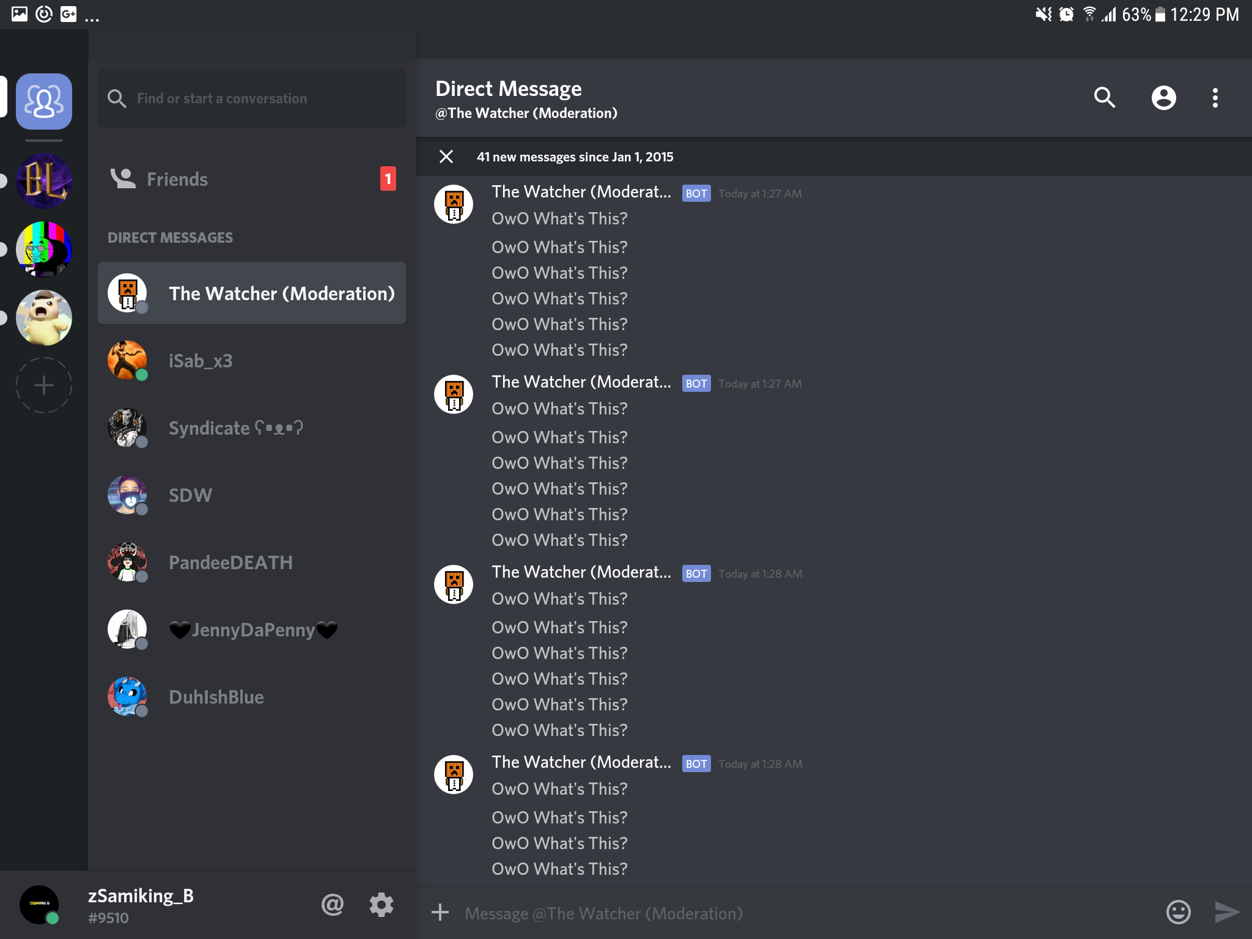Click zSamiking_B username text
This screenshot has height=939, width=1252.
tap(141, 896)
